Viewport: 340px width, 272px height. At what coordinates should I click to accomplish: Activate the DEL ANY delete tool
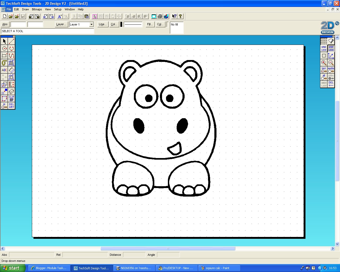coord(11,106)
